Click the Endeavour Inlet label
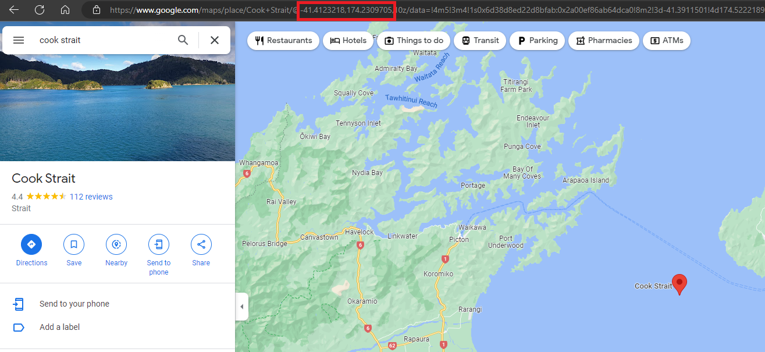 pyautogui.click(x=533, y=122)
